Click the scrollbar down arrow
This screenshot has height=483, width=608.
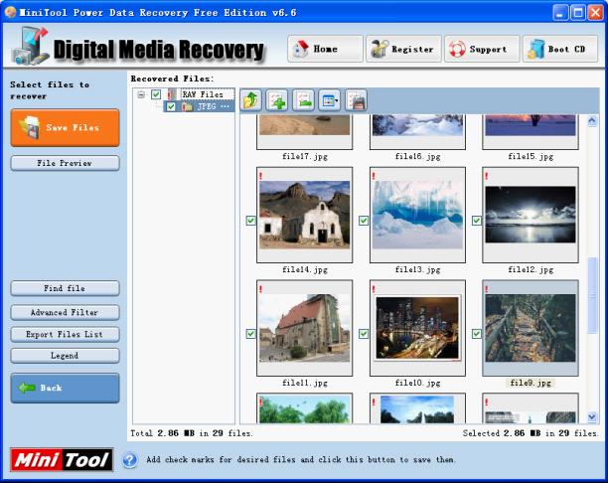[x=592, y=417]
